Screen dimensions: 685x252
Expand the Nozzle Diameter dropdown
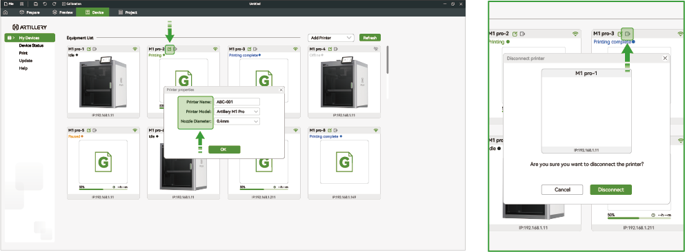point(237,121)
